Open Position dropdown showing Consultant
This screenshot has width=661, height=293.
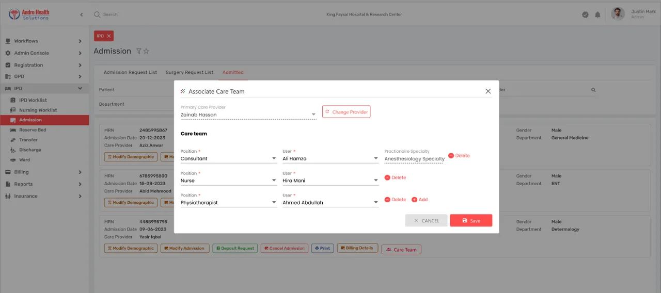(x=229, y=158)
